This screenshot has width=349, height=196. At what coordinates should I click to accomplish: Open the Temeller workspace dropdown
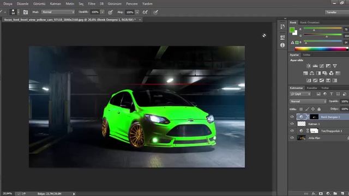coord(337,12)
